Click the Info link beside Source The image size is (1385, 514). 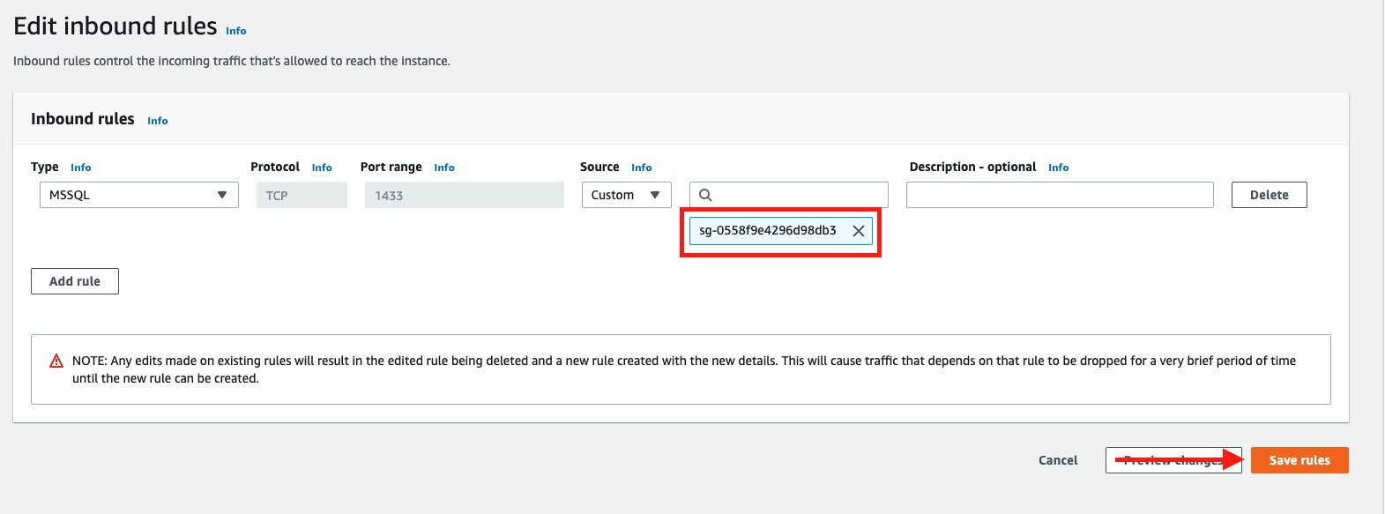click(x=641, y=168)
